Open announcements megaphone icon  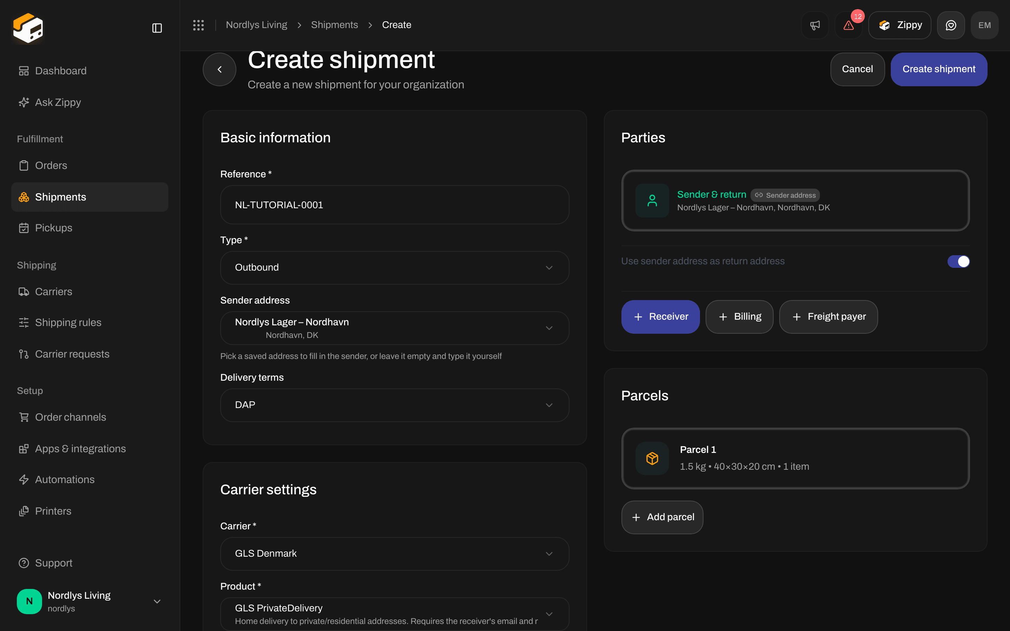point(815,25)
